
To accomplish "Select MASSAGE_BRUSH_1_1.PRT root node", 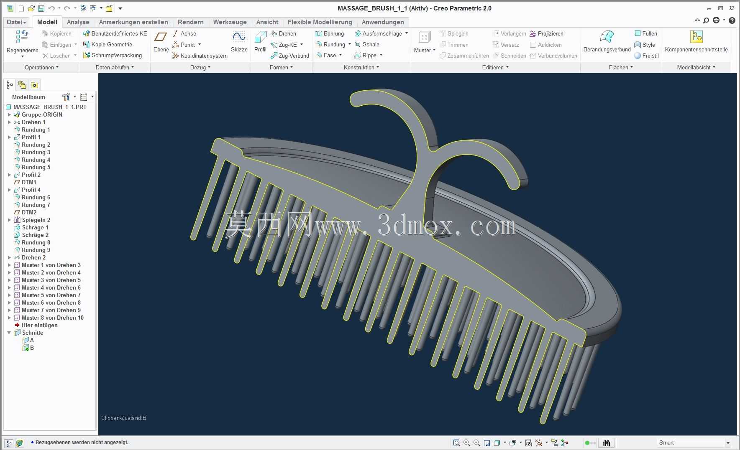I will 46,107.
